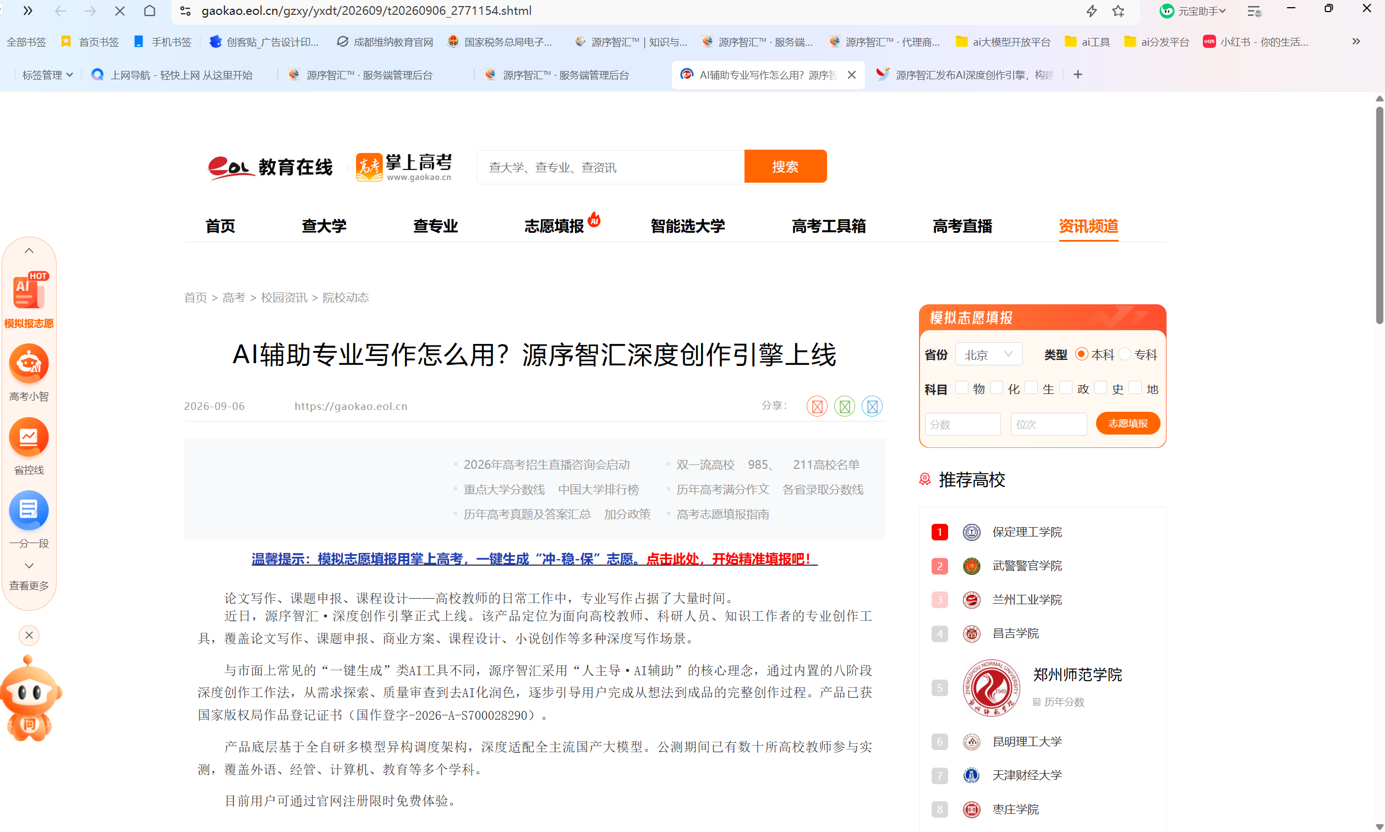The image size is (1385, 832).
Task: Open the 查大学 navigation item
Action: (x=324, y=226)
